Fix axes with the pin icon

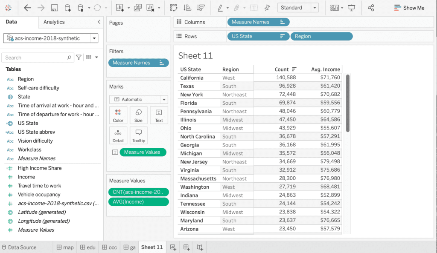tap(267, 8)
